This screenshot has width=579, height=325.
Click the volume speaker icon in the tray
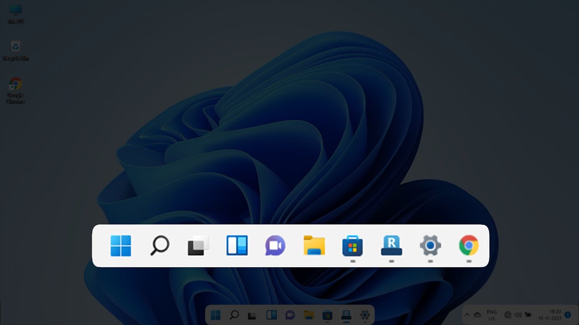pyautogui.click(x=517, y=315)
